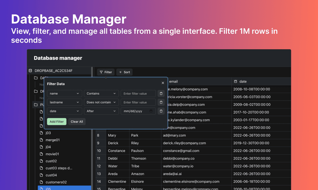The image size is (318, 190).
Task: Click the file icon beside cust04
Action: (42, 175)
